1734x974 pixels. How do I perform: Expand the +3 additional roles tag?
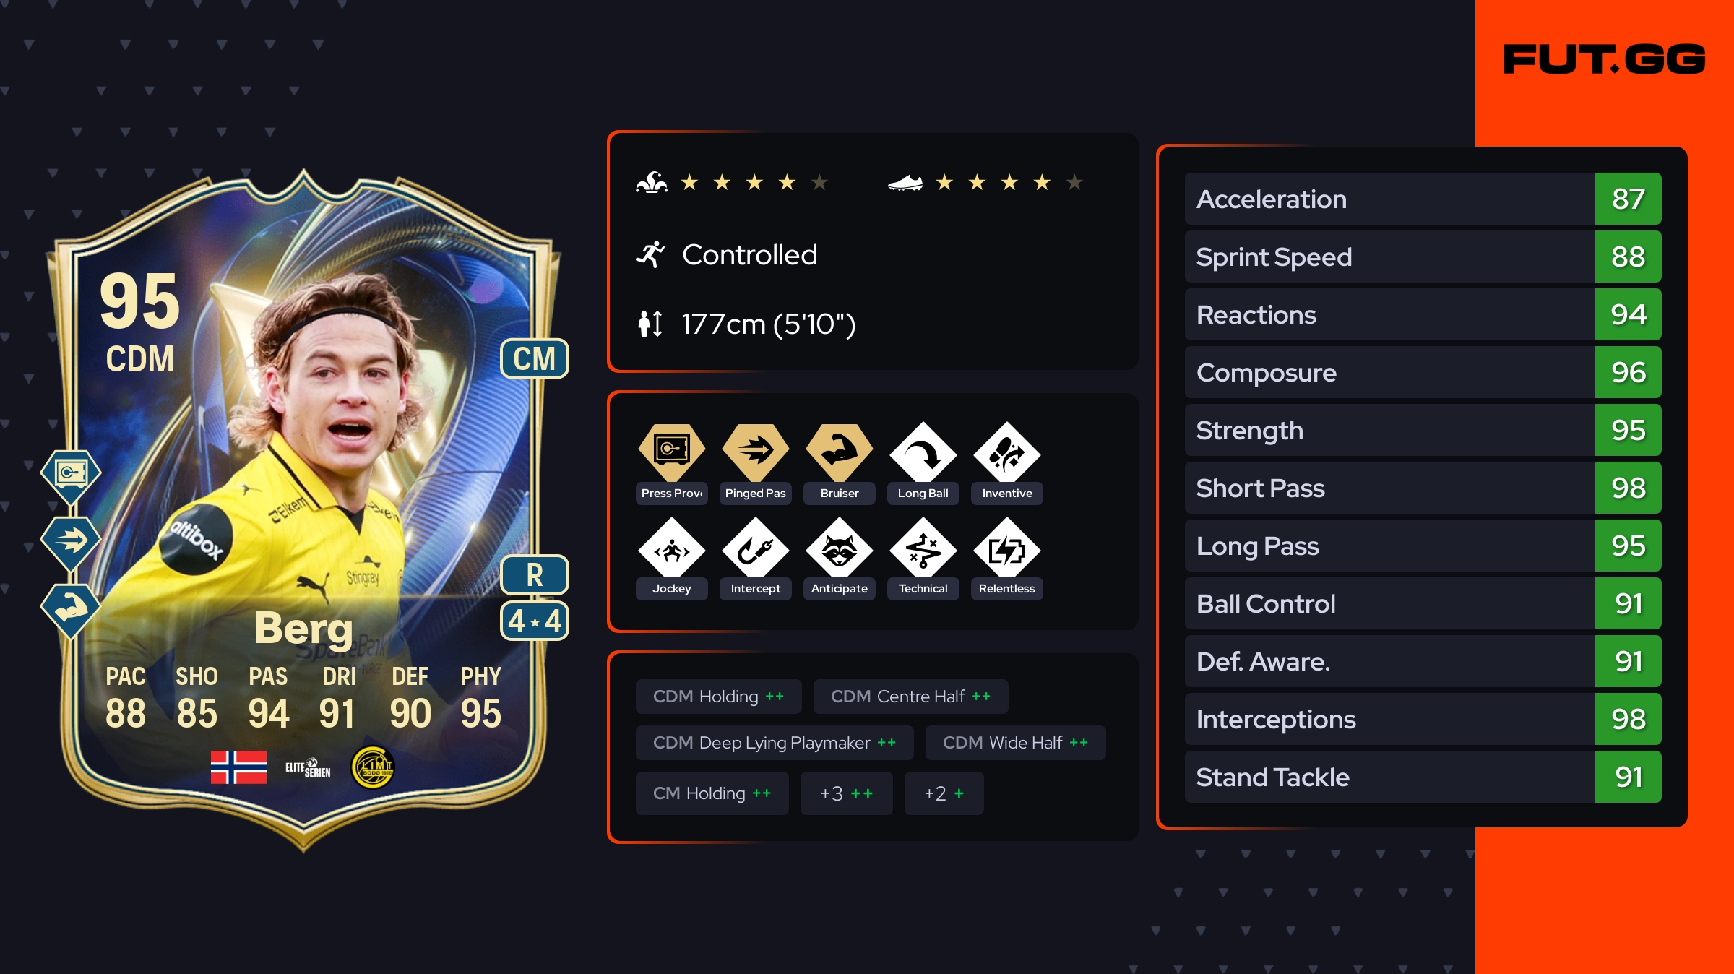pyautogui.click(x=846, y=793)
